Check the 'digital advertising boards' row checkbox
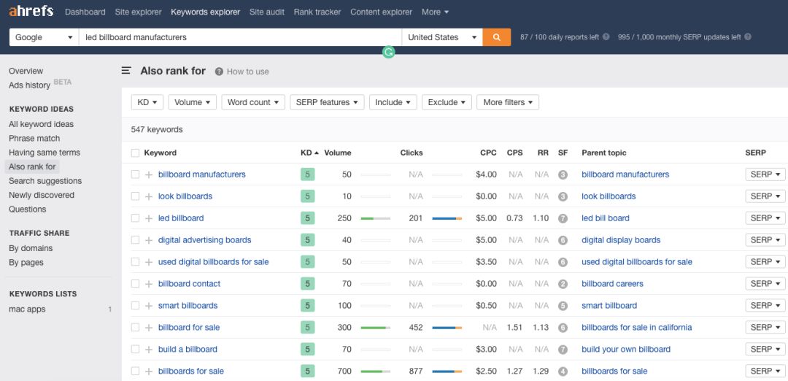Image resolution: width=788 pixels, height=381 pixels. click(x=135, y=239)
